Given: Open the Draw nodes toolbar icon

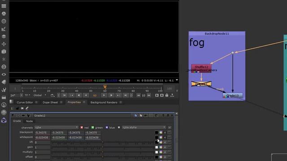Looking at the screenshot, I should pos(4,14).
